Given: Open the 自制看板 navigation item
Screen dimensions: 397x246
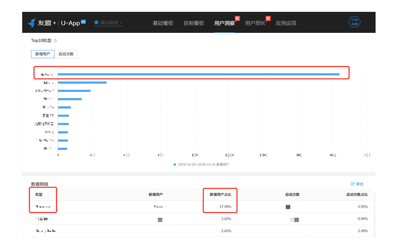Looking at the screenshot, I should click(194, 23).
